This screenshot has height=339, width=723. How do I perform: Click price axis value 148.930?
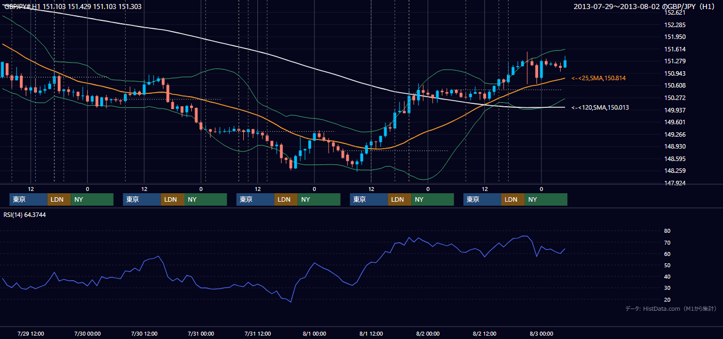tap(674, 147)
